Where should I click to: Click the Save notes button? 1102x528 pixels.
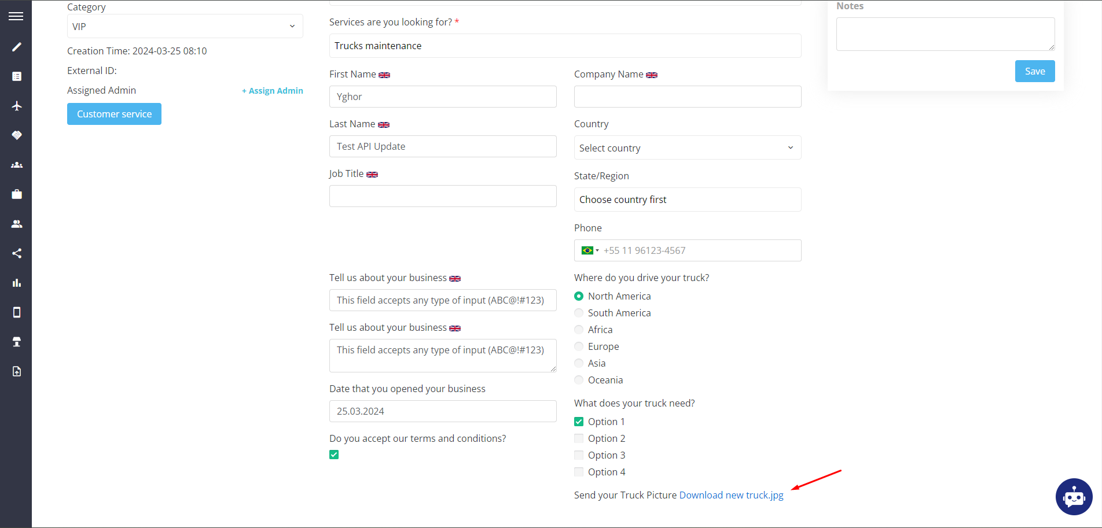click(1034, 71)
